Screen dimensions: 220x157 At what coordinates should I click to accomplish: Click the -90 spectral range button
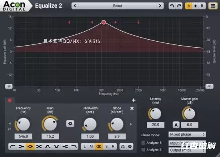[210, 87]
